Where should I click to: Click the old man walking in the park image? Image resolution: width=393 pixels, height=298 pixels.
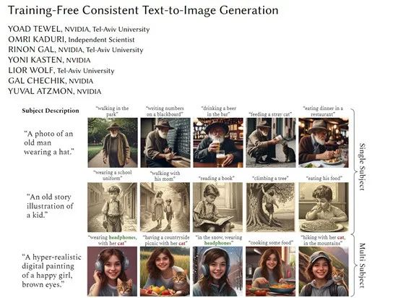[113, 142]
